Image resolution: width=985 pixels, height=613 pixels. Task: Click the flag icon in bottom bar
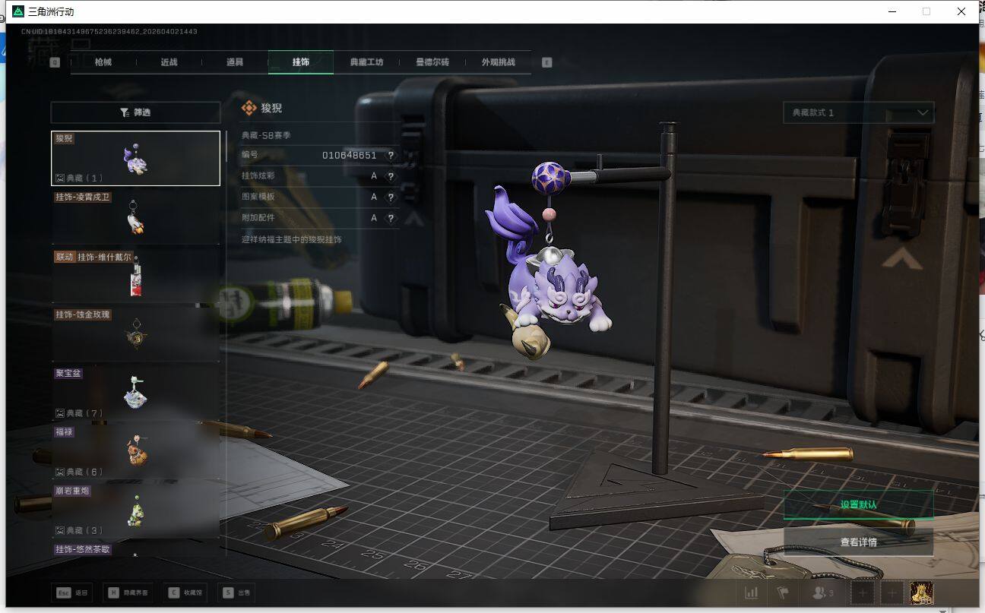coord(782,592)
